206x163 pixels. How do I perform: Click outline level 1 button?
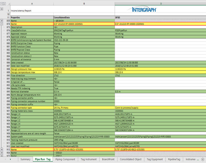[x=1, y=4]
